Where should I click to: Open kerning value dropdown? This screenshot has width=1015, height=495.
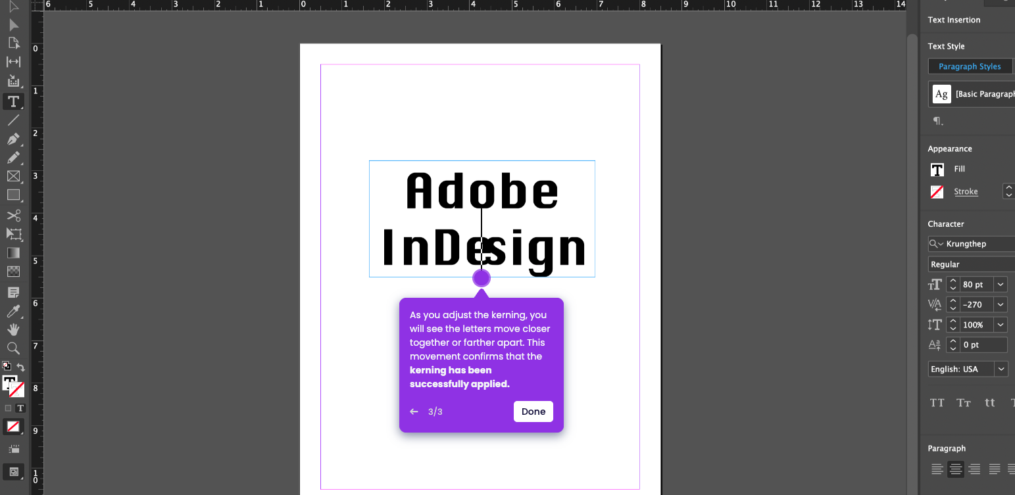pos(1001,304)
